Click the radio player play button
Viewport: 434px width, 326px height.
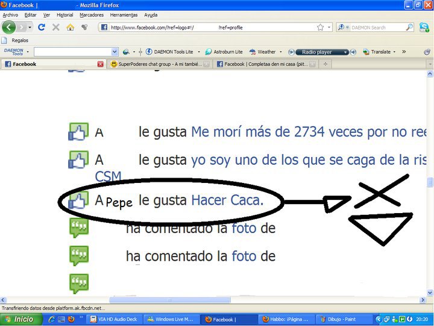pyautogui.click(x=291, y=52)
